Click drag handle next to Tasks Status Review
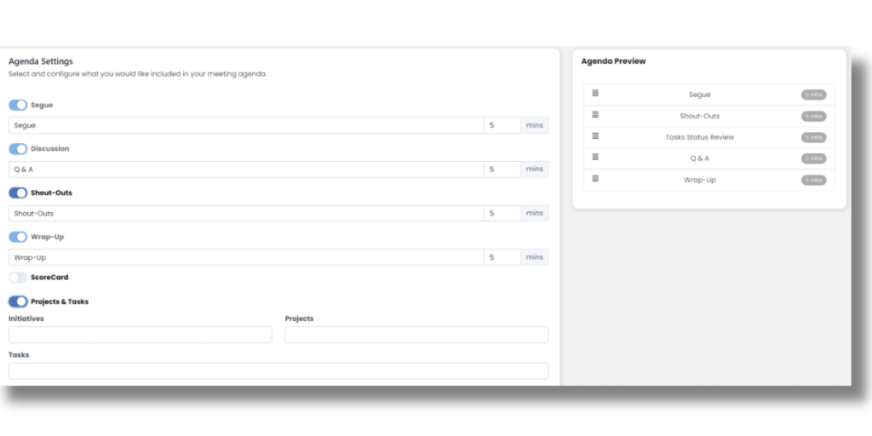This screenshot has height=436, width=872. (x=595, y=136)
